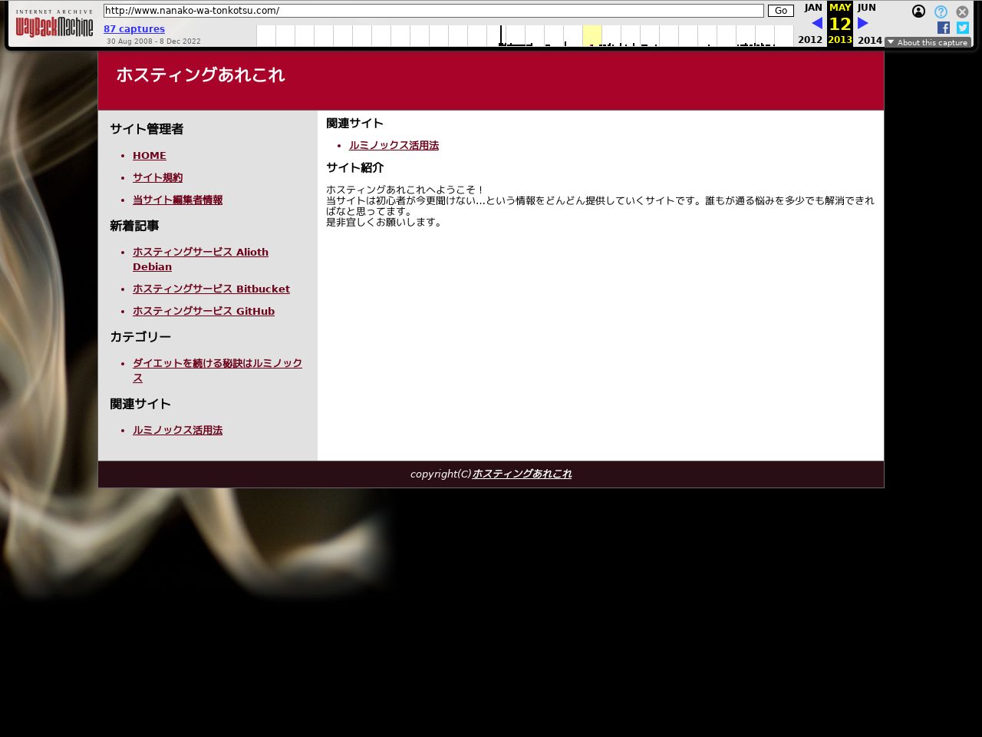Close the Wayback toolbar
The width and height of the screenshot is (982, 737).
962,12
